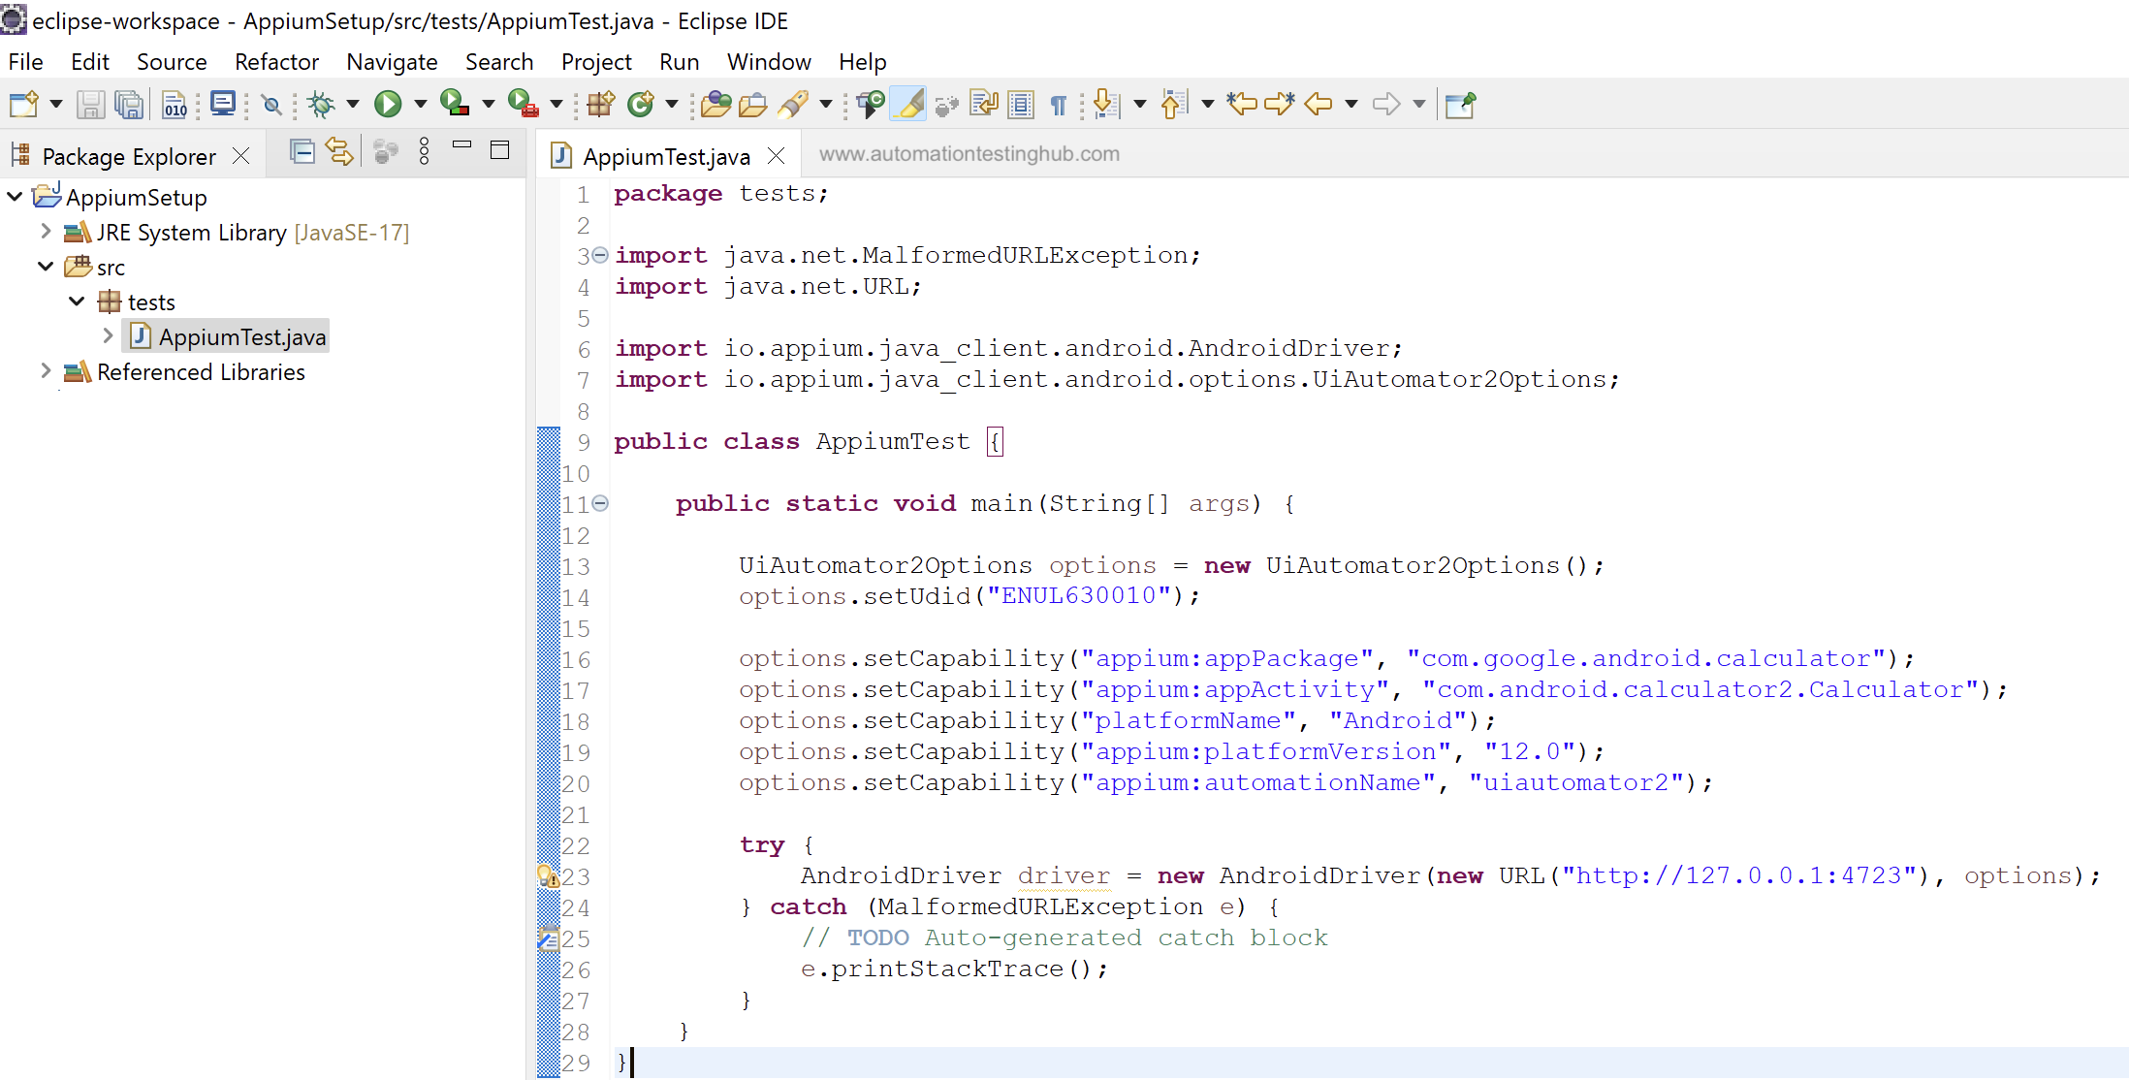
Task: Click the Navigate menu item
Action: click(390, 62)
